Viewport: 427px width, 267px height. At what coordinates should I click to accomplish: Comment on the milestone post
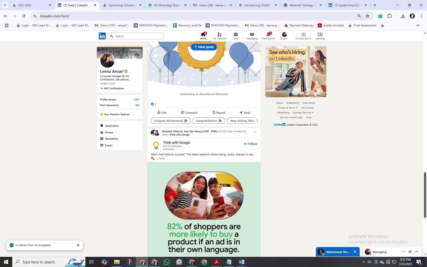pyautogui.click(x=189, y=113)
